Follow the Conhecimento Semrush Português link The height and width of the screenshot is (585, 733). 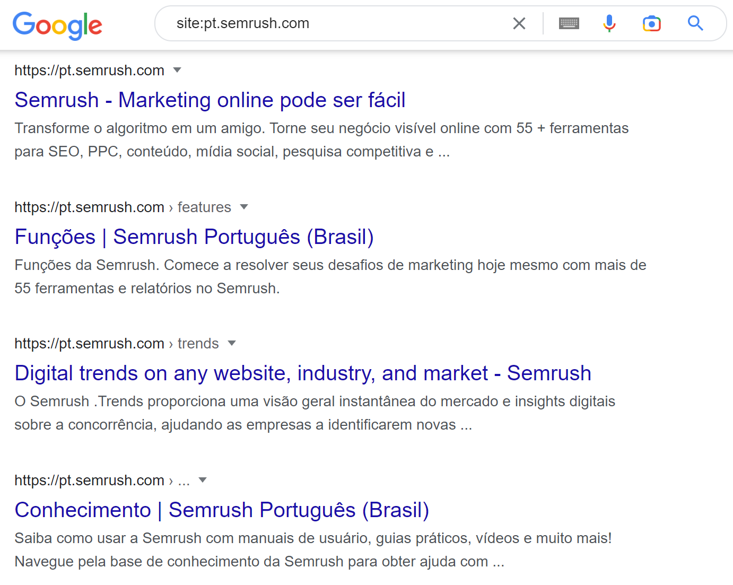tap(222, 510)
